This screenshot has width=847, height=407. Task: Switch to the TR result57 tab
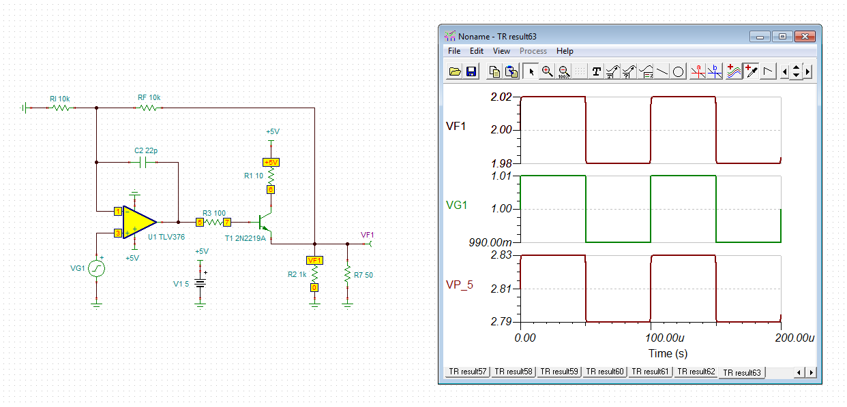(x=467, y=372)
